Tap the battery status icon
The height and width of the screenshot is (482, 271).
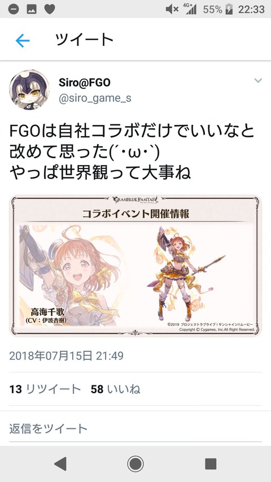[229, 10]
